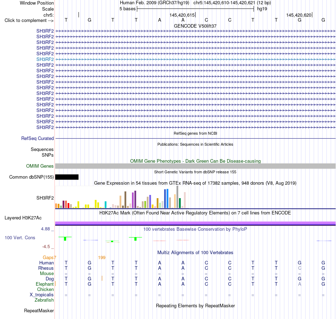
Task: Select the RefSeq Curated track label
Action: (37, 138)
